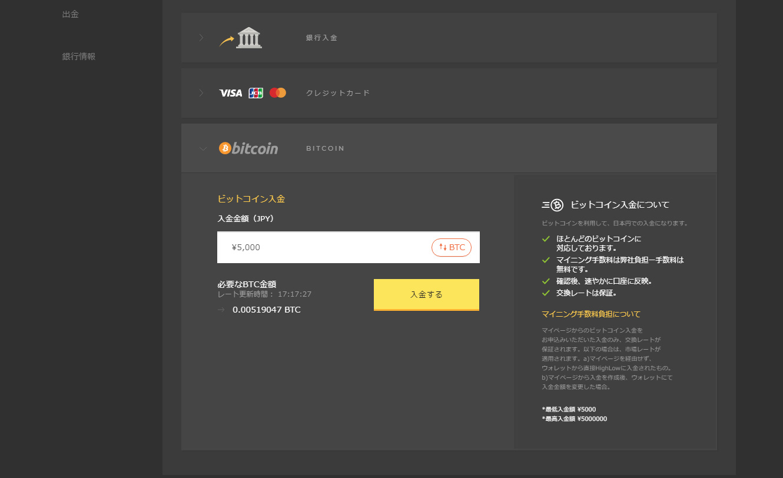The width and height of the screenshot is (783, 478).
Task: Click the text 交換レートは保証。
Action: (587, 293)
